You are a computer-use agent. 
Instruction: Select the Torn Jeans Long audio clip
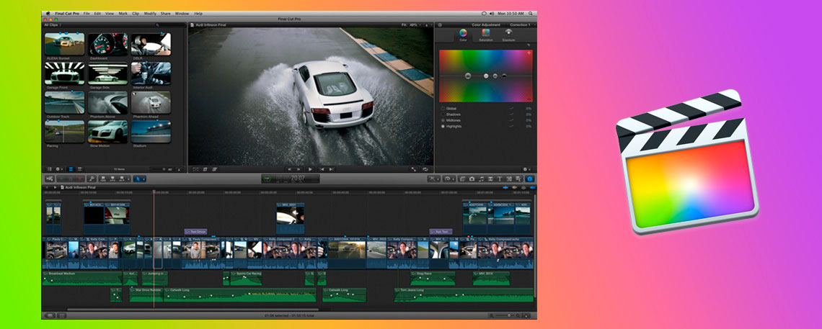pyautogui.click(x=464, y=295)
